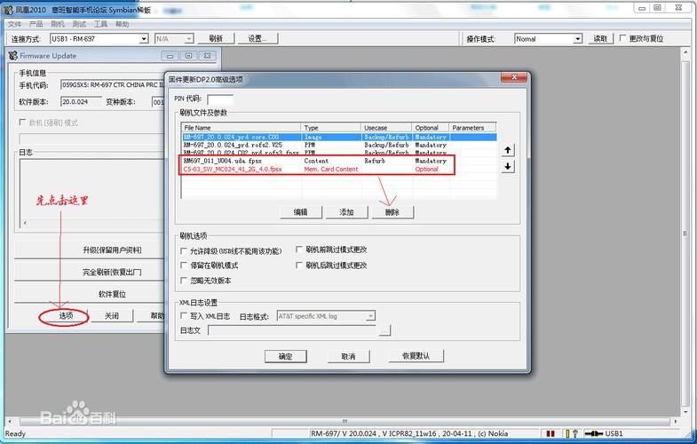Click the USB1 connection icon in status bar
The image size is (697, 444).
tap(593, 433)
